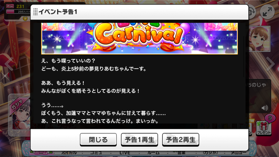This screenshot has width=279, height=157.
Task: Click the gold star medal icon
Action: [x=25, y=18]
